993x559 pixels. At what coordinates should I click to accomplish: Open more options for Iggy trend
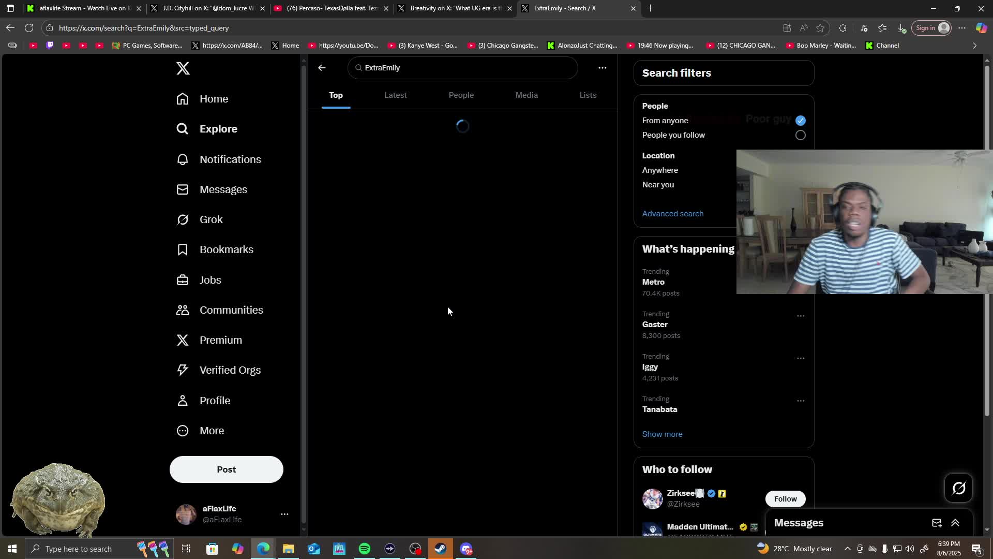pyautogui.click(x=801, y=358)
